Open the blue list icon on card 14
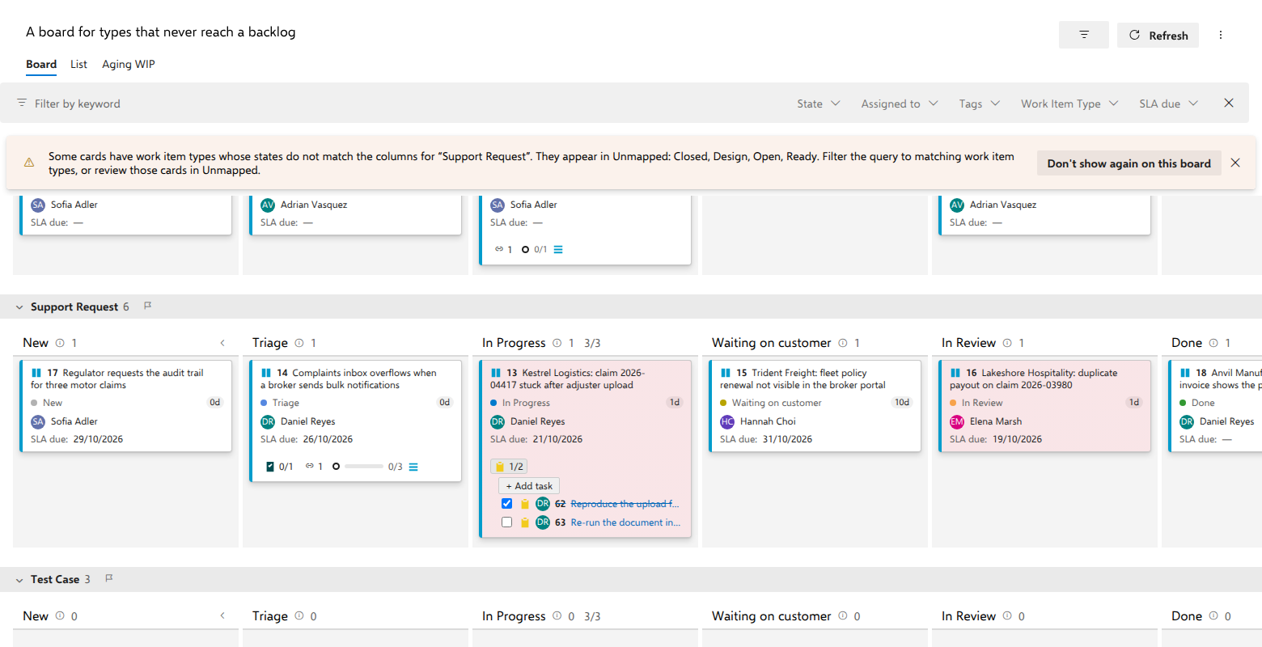 [x=413, y=467]
